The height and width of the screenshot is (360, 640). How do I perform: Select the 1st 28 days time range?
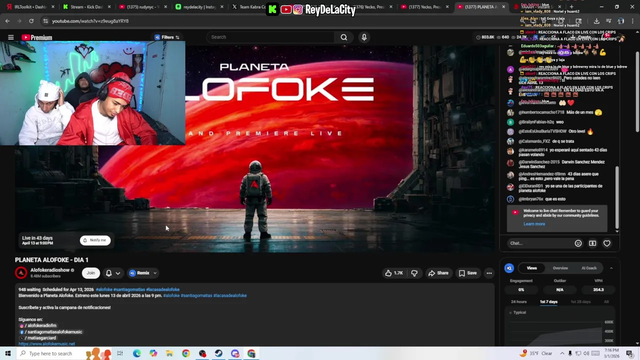click(580, 301)
